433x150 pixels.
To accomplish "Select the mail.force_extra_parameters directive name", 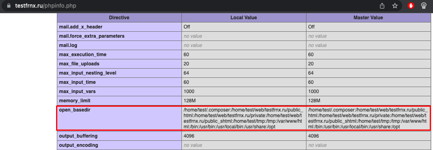I will (x=92, y=36).
